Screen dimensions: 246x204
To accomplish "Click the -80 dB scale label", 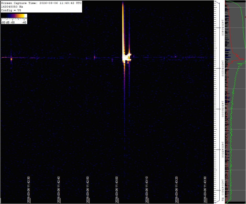I will (5, 22).
